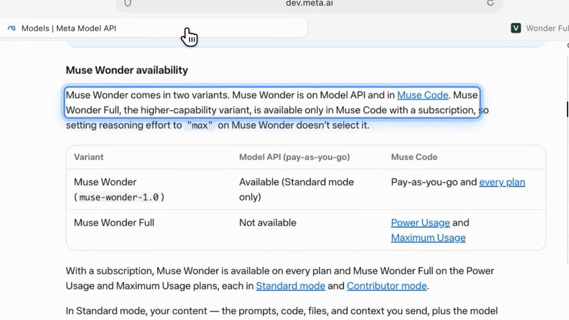Open the Contributor mode link
569x320 pixels.
coord(386,286)
